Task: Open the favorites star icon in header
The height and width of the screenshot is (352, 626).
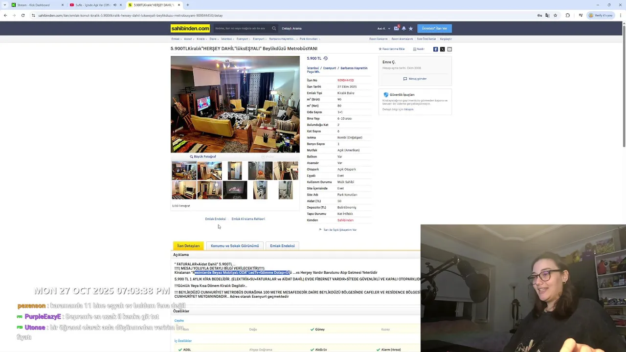Action: tap(411, 28)
